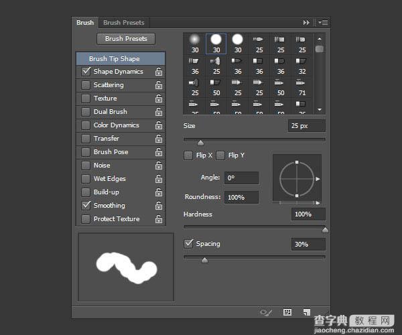
Task: Pick the size 71 brush tip
Action: point(302,87)
